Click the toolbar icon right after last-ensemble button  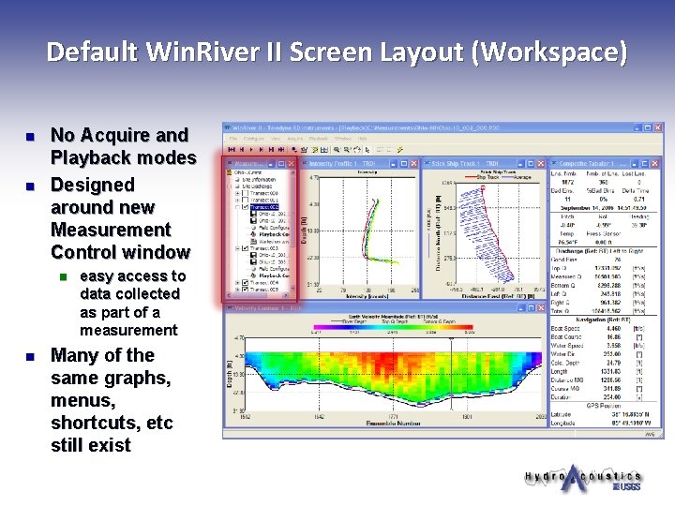[294, 150]
